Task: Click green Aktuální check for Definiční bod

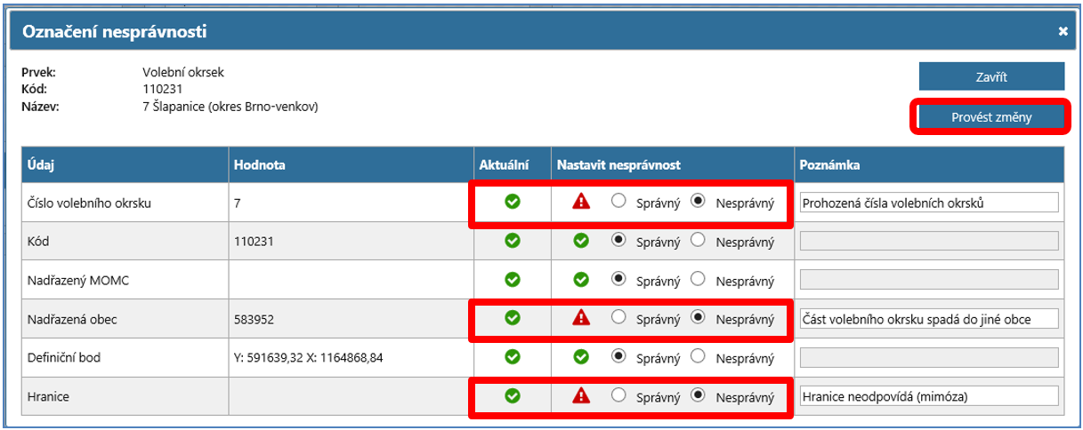Action: click(x=512, y=357)
